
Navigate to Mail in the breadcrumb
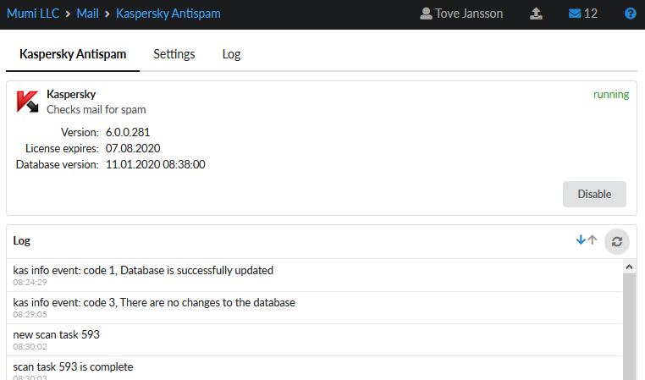click(88, 14)
